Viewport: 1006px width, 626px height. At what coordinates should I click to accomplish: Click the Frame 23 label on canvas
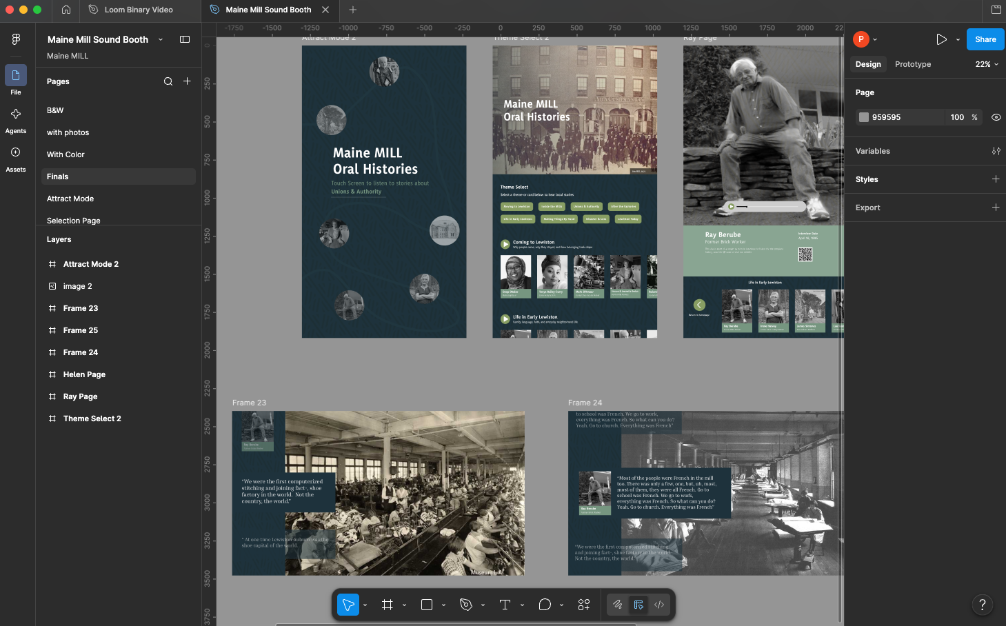249,403
